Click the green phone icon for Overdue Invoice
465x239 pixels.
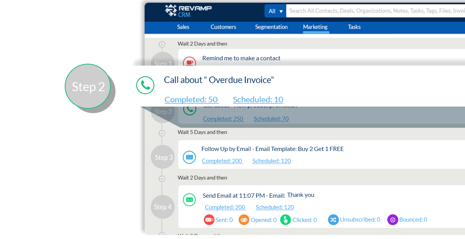click(x=145, y=85)
